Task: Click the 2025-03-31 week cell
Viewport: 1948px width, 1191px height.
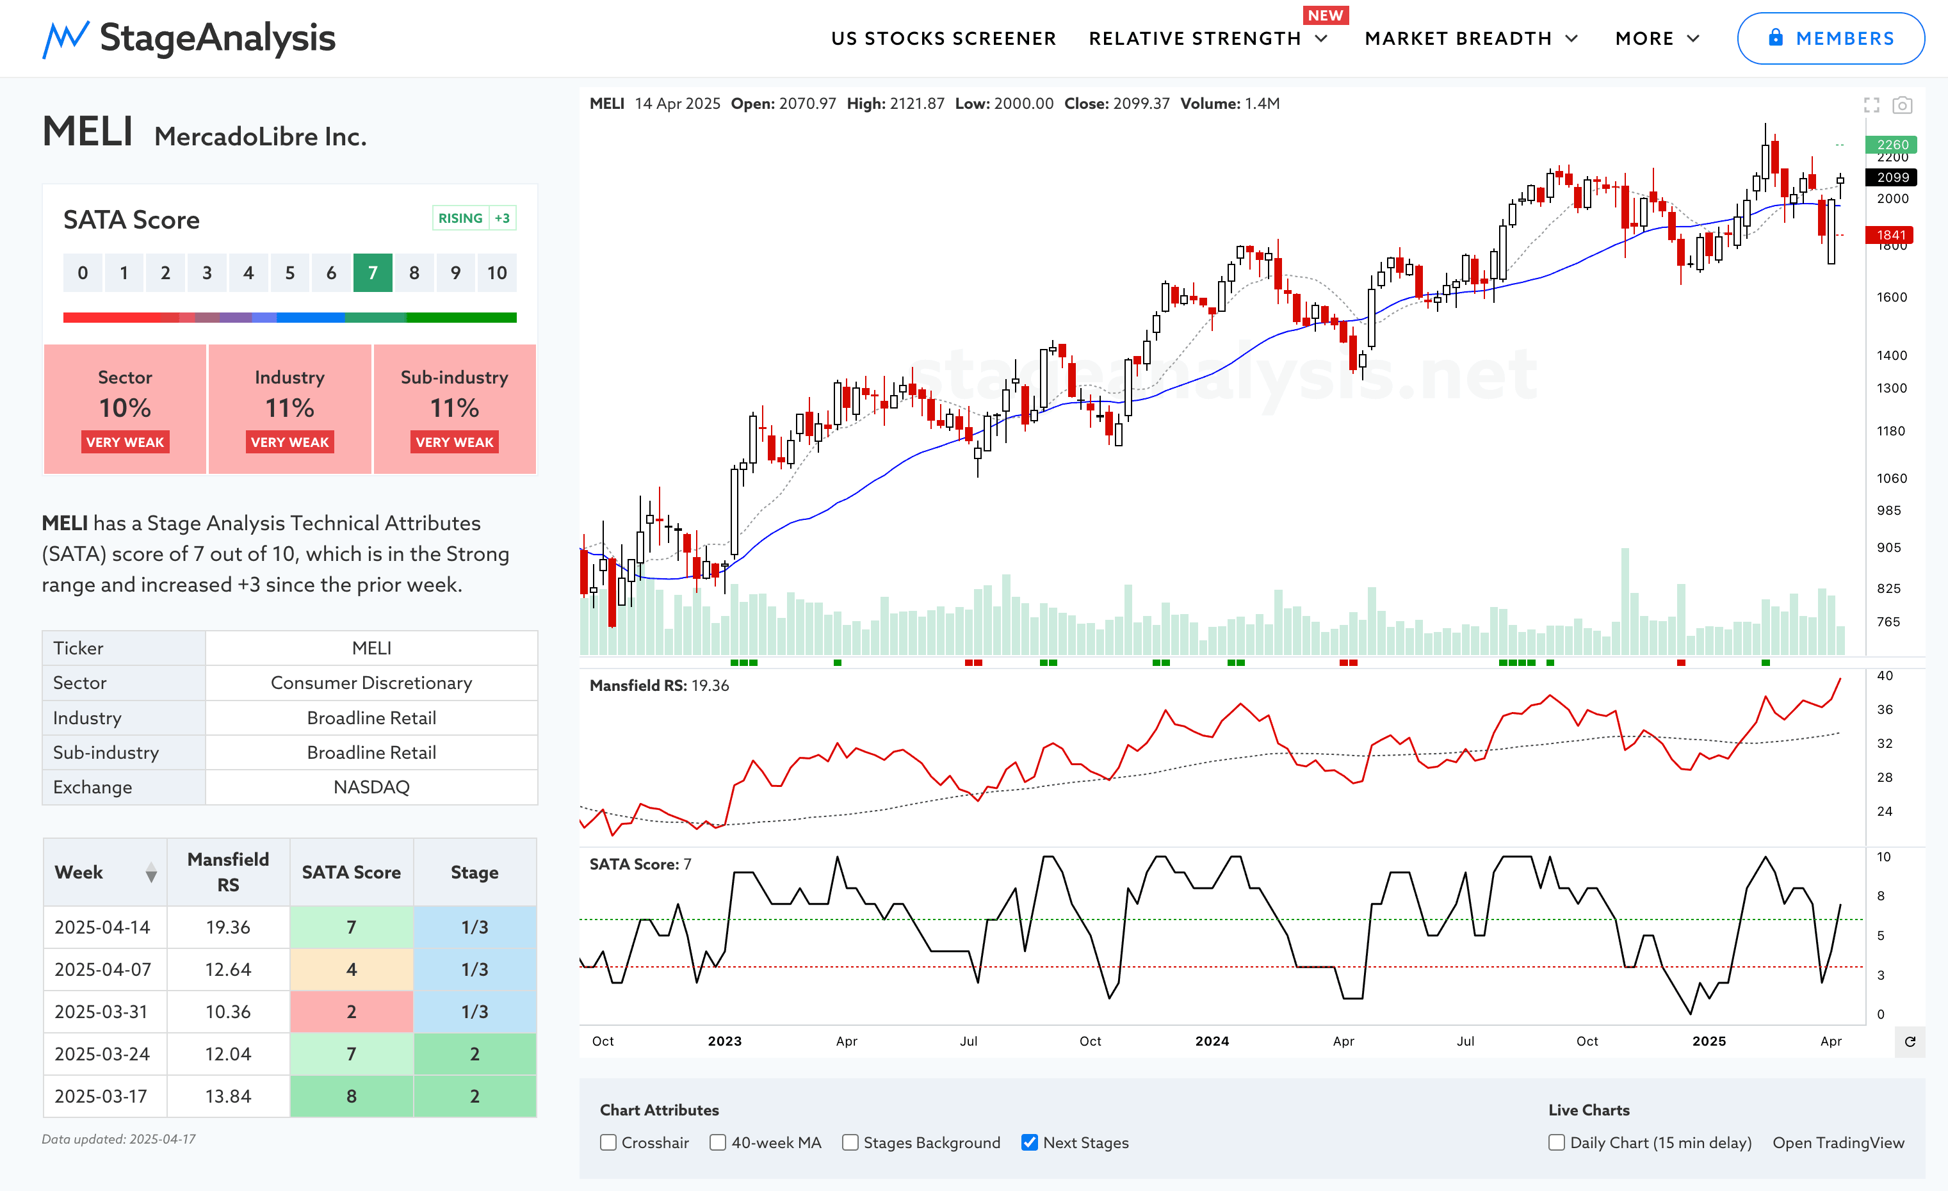Action: tap(105, 1012)
